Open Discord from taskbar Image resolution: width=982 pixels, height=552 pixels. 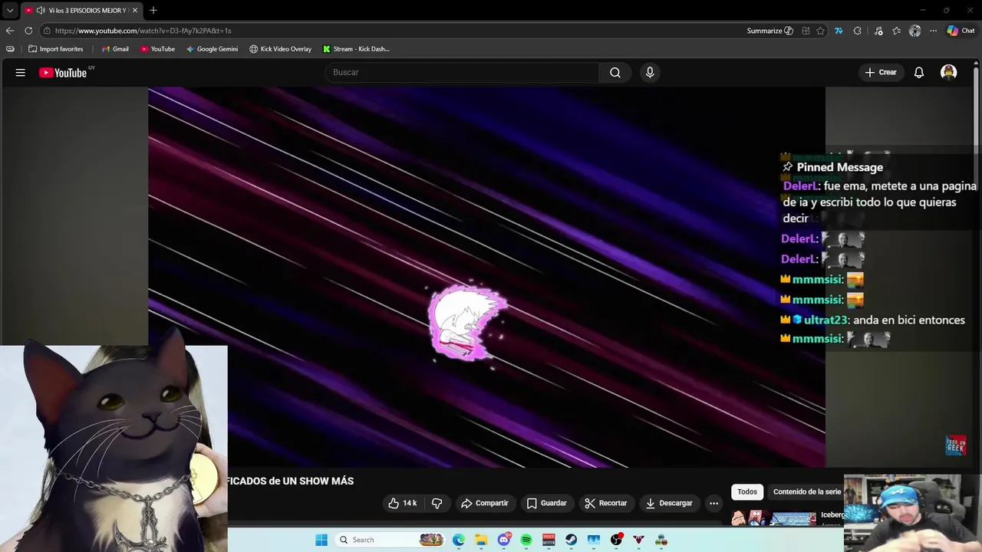(x=504, y=540)
